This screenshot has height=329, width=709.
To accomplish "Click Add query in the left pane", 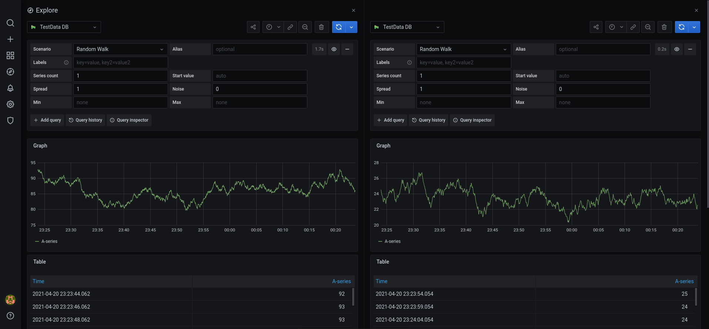I will [x=47, y=120].
